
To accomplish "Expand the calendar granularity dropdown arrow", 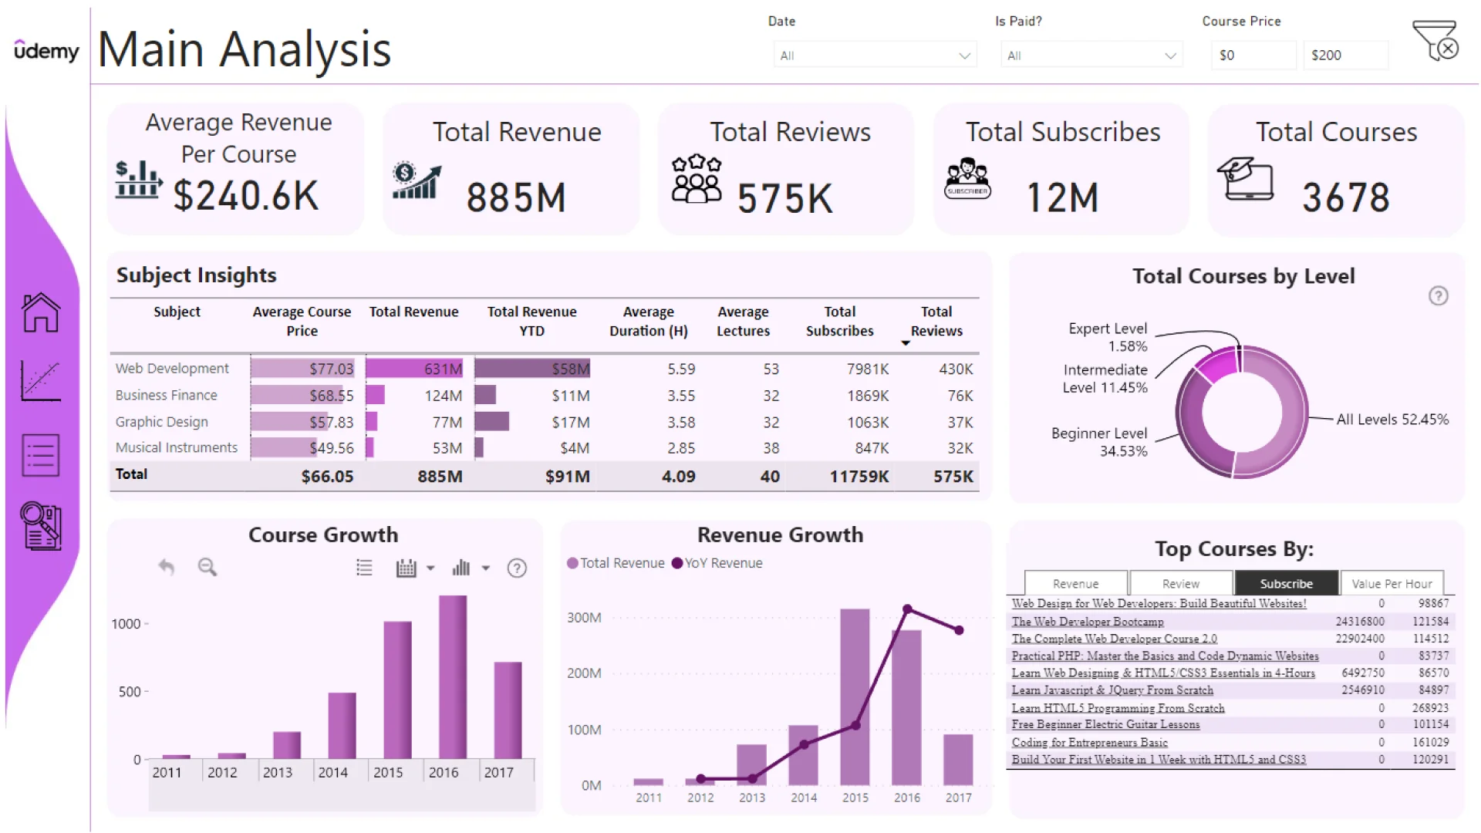I will tap(430, 568).
